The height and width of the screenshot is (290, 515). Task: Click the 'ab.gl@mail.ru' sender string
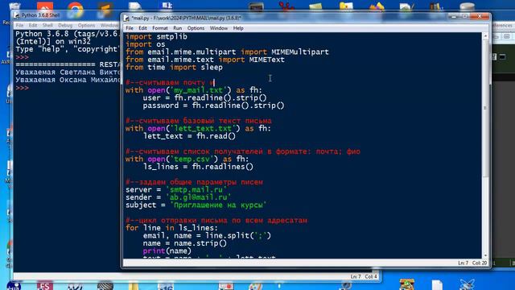pyautogui.click(x=198, y=197)
